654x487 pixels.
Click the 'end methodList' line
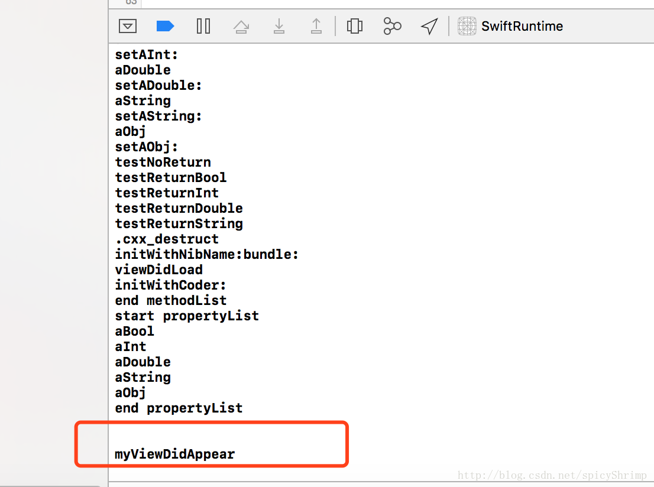tap(171, 301)
